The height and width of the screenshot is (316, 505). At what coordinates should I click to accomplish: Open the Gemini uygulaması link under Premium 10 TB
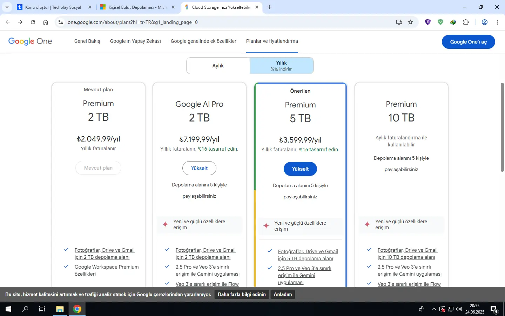pyautogui.click(x=410, y=270)
